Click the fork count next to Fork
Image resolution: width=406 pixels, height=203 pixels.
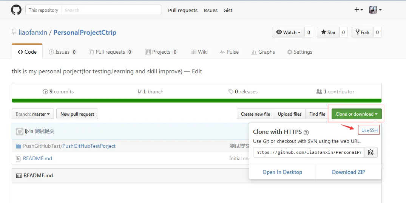pyautogui.click(x=377, y=33)
